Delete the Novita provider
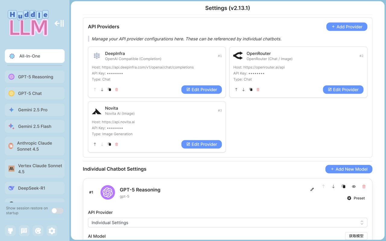The image size is (386, 241). [x=117, y=144]
